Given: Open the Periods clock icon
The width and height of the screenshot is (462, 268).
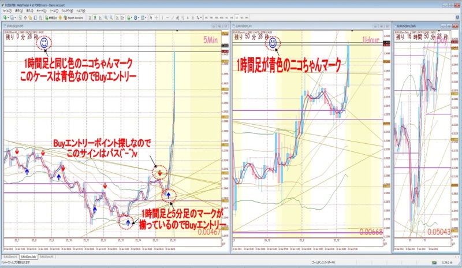Looking at the screenshot, I should tap(135, 18).
